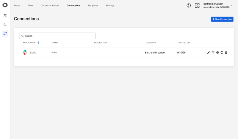
Task: Open the Flows tab
Action: (x=30, y=5)
